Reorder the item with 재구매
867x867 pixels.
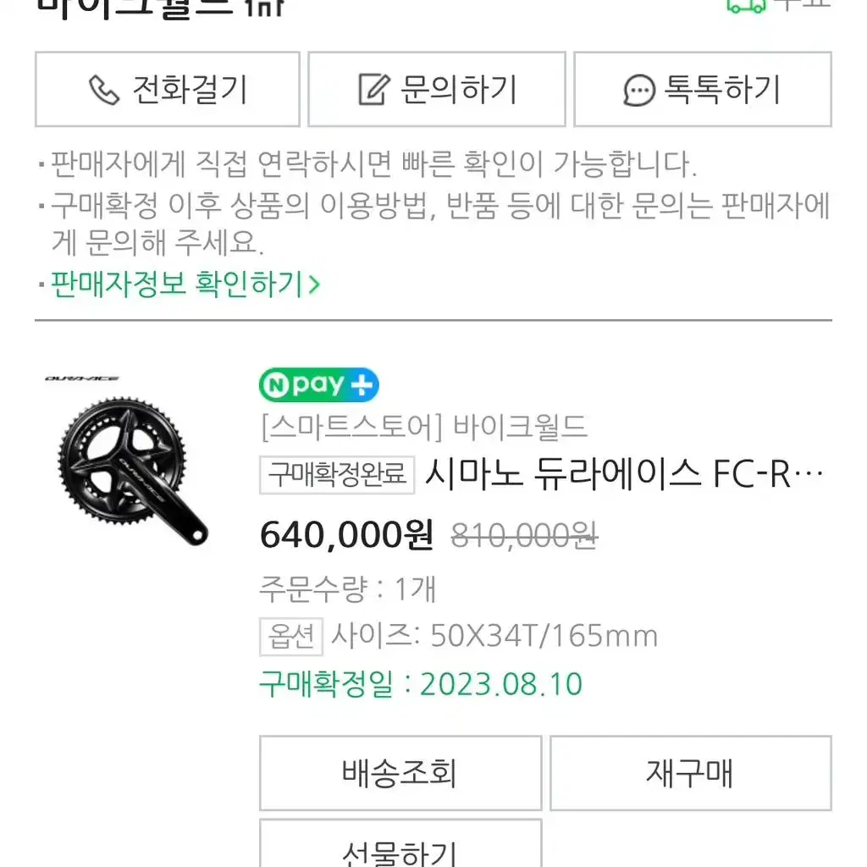(691, 772)
